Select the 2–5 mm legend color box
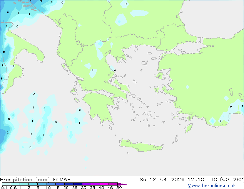The width and height of the screenshot is (244, 189). click(x=33, y=184)
